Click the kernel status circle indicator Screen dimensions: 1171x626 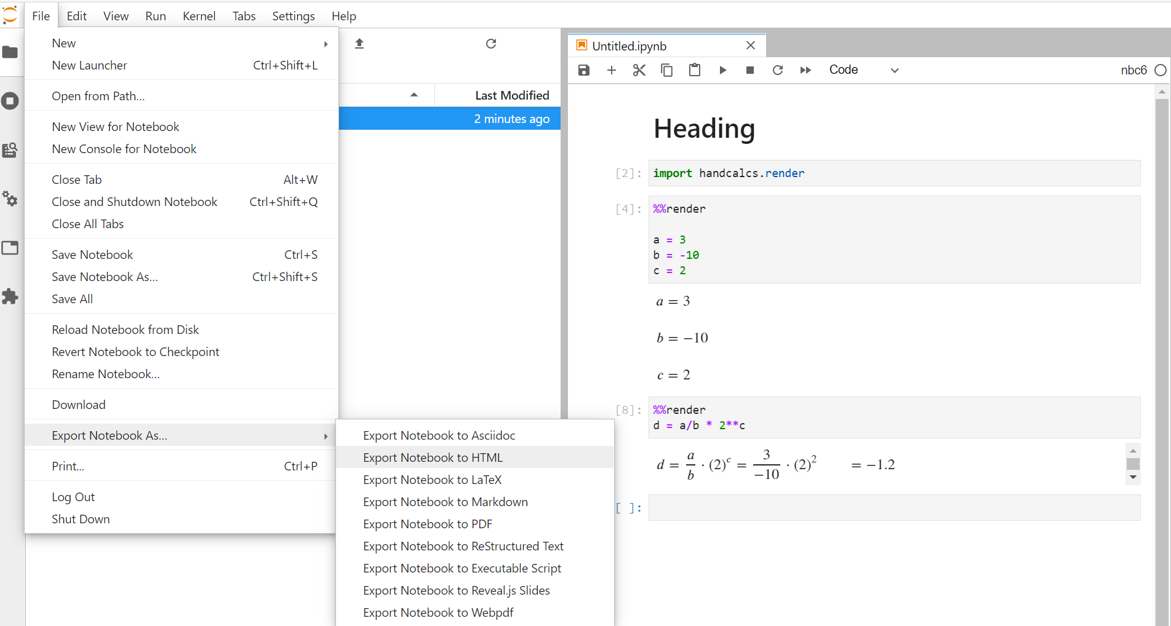[x=1161, y=70]
